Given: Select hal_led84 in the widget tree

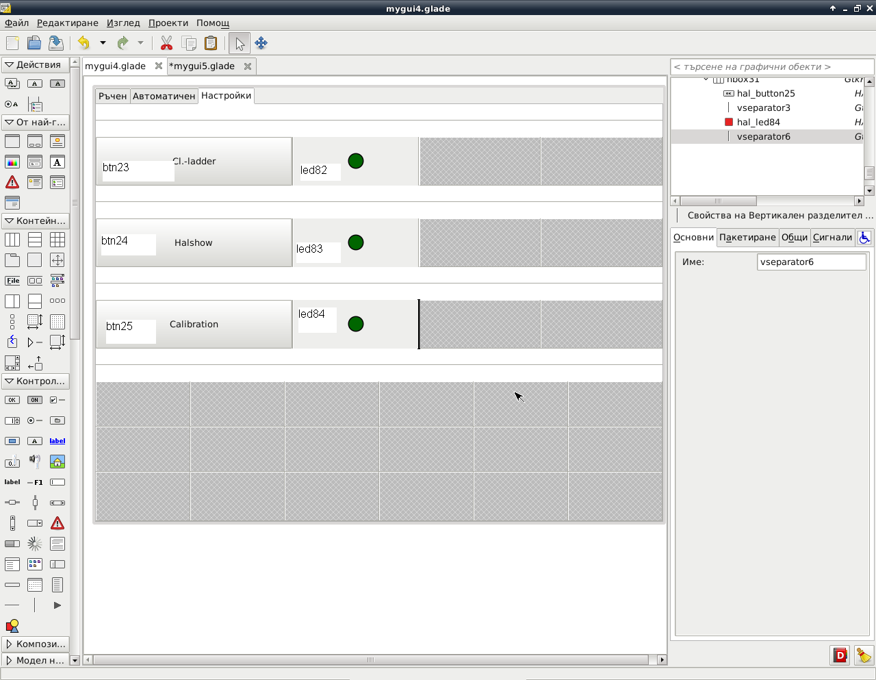Looking at the screenshot, I should point(758,123).
